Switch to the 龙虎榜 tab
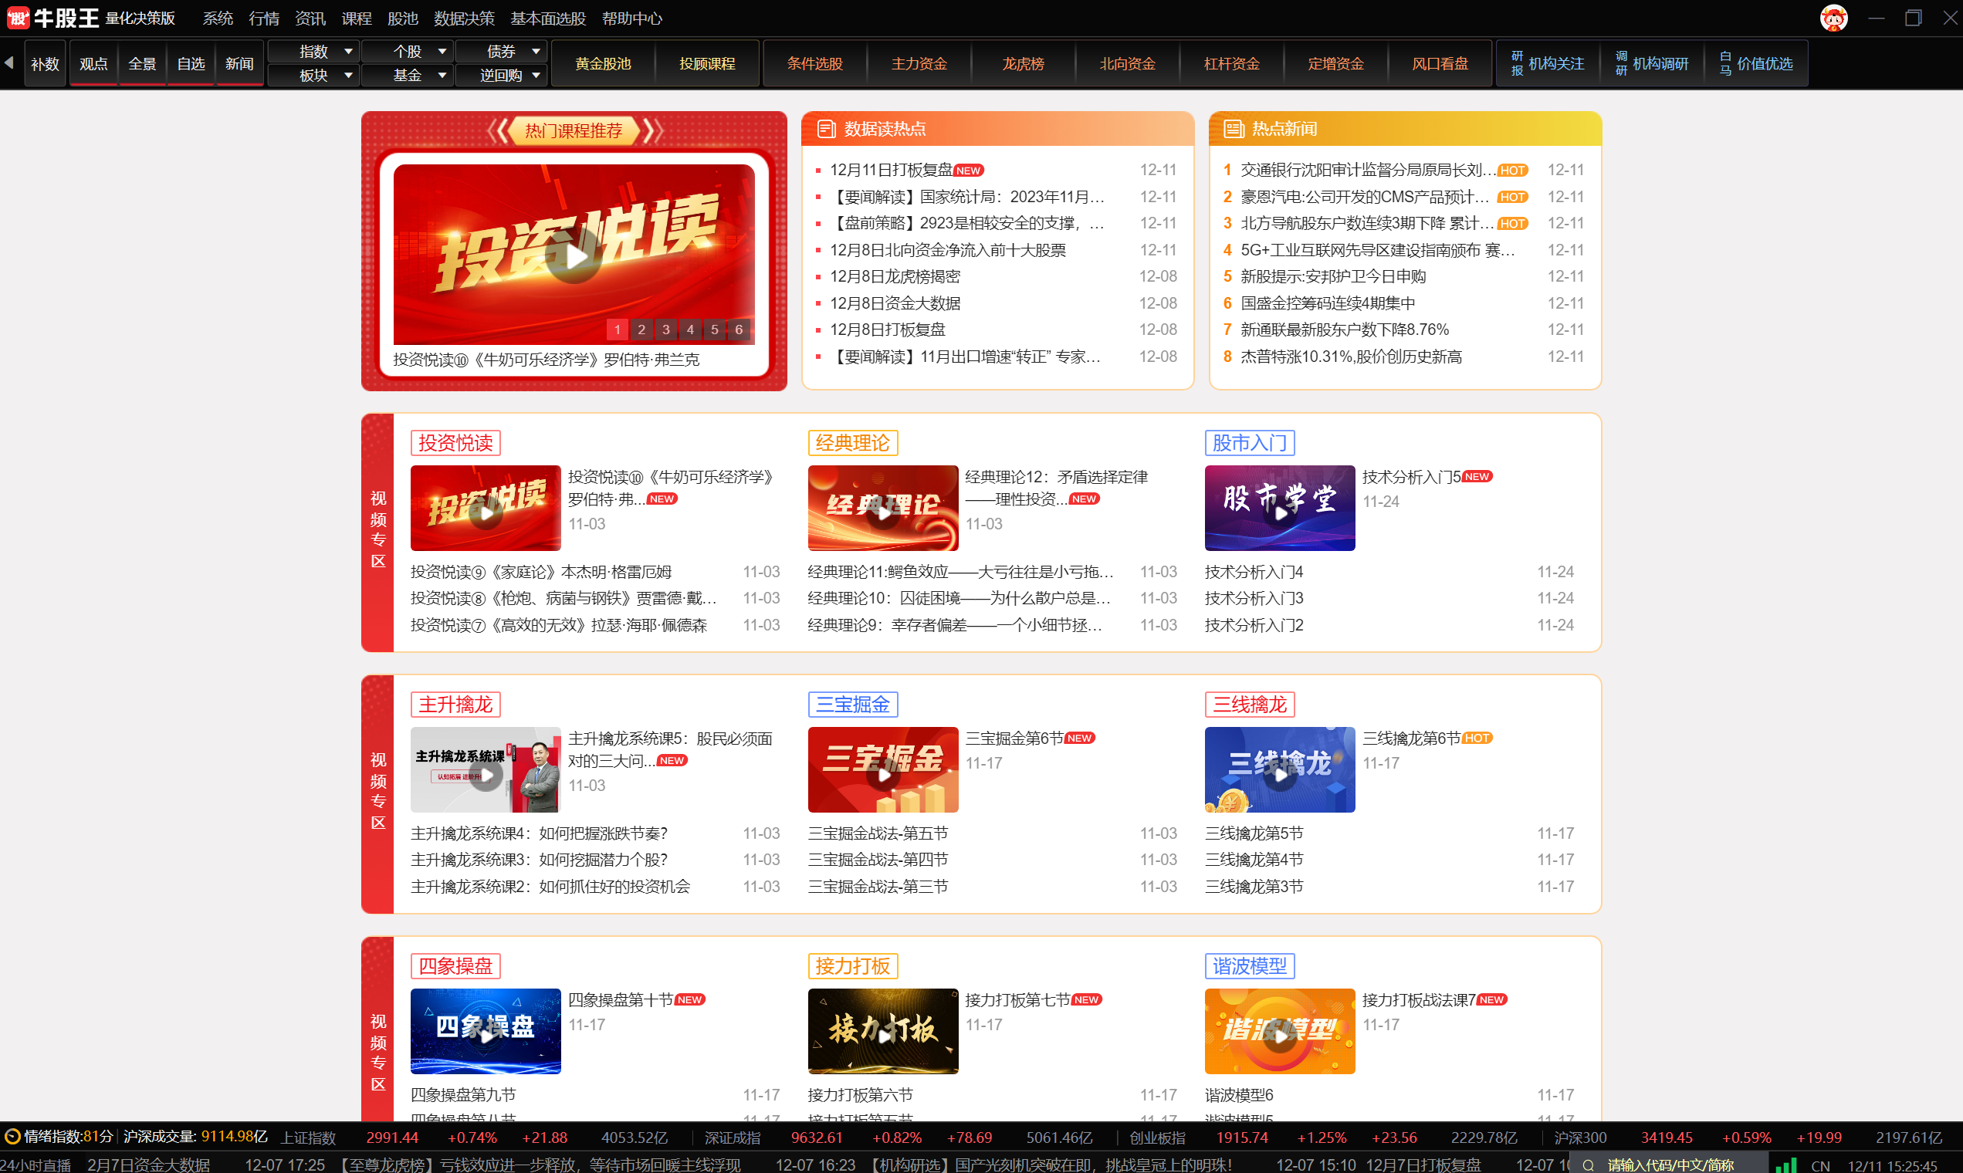1963x1173 pixels. click(1023, 63)
